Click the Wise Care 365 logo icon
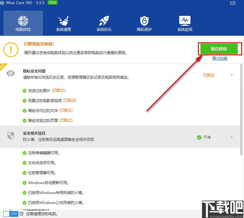The height and width of the screenshot is (218, 244). [2, 3]
